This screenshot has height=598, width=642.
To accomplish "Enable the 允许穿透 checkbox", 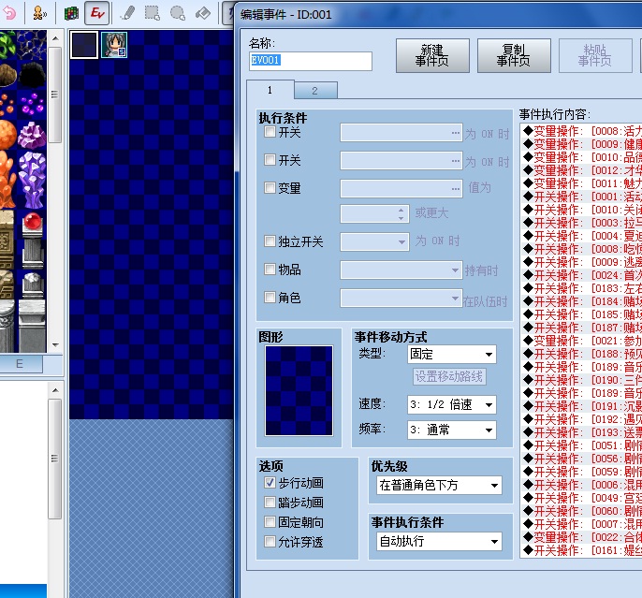I will coord(270,541).
